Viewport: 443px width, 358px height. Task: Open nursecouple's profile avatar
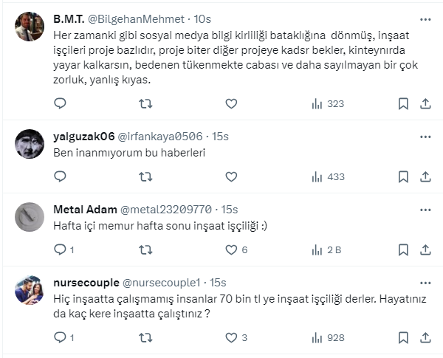pyautogui.click(x=30, y=290)
